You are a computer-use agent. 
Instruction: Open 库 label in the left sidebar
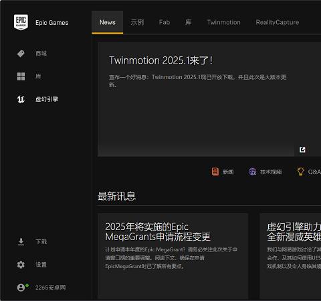click(x=38, y=76)
